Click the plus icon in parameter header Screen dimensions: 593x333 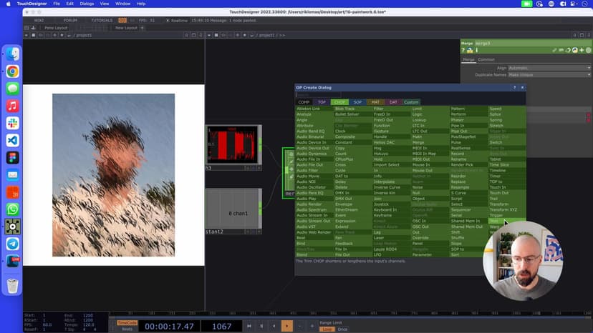582,51
